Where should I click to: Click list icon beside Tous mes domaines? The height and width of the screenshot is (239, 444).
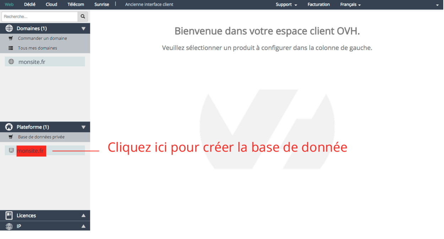click(x=11, y=48)
